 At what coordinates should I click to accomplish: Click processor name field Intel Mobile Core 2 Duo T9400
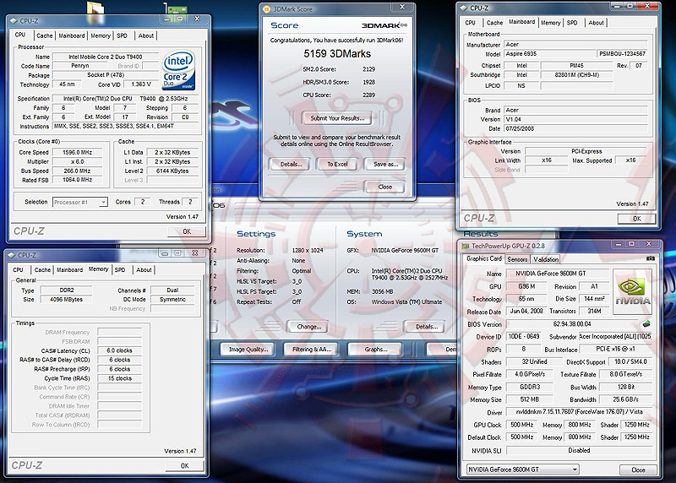point(105,57)
